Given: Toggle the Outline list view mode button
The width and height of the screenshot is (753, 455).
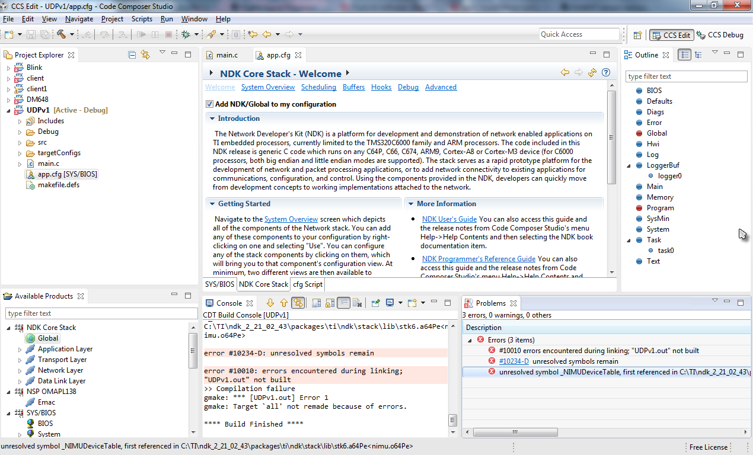Looking at the screenshot, I should pos(685,55).
